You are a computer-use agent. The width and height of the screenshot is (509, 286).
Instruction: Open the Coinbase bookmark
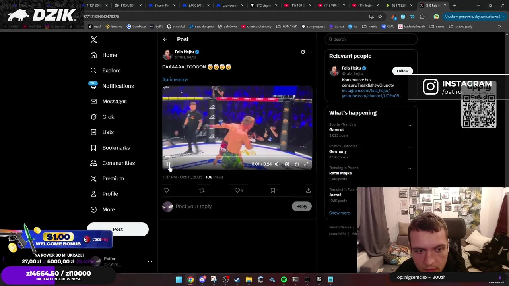tap(136, 27)
